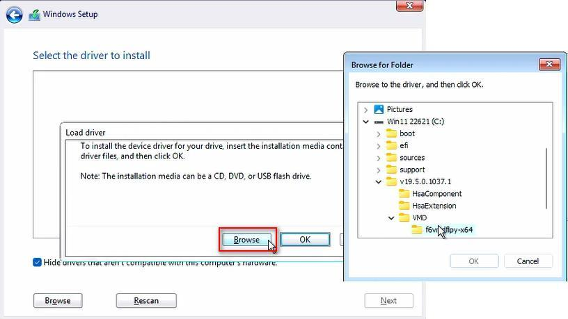Select the HsaExtension folder label
The width and height of the screenshot is (568, 319).
434,206
